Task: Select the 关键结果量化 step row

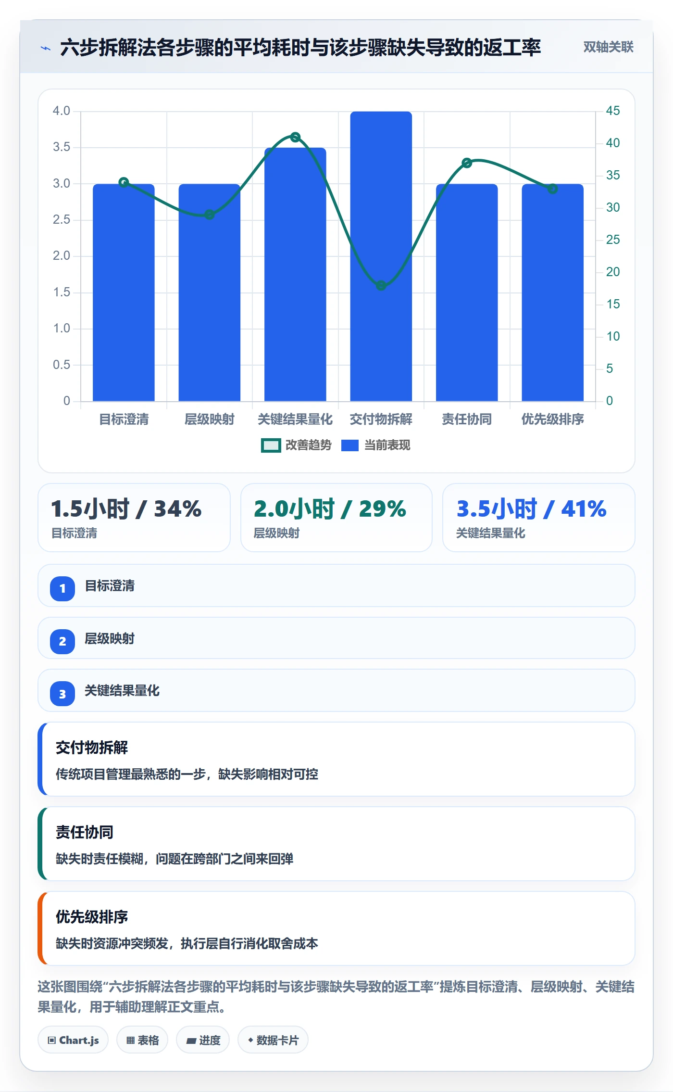Action: 336,690
